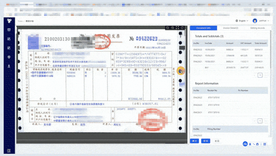
Task: Click the app logo in the sidebar
Action: pos(9,21)
